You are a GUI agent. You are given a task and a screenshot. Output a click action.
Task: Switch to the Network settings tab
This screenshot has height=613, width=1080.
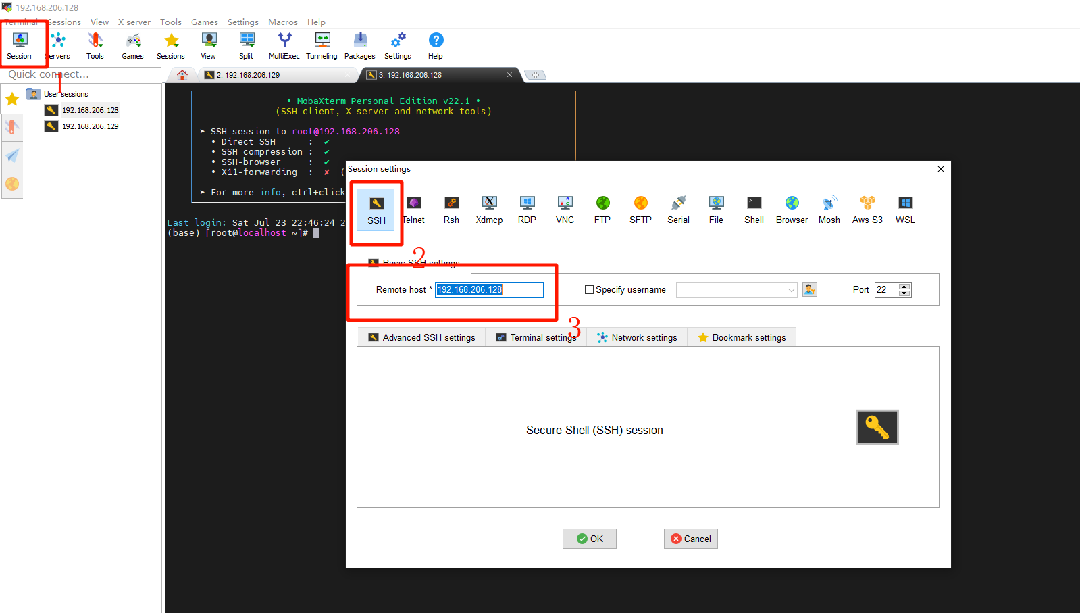[x=637, y=337]
